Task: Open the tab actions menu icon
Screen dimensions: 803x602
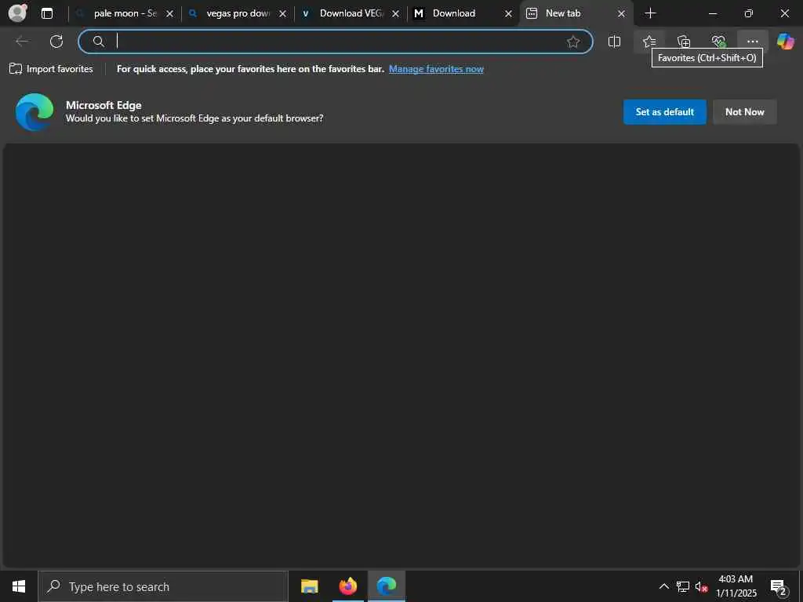Action: click(47, 13)
